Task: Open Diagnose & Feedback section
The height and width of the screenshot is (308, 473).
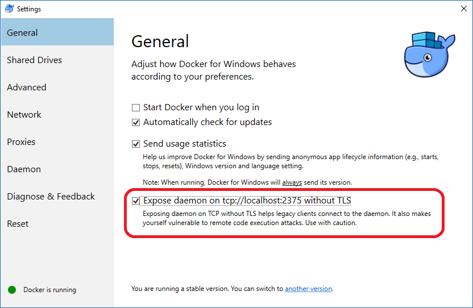Action: click(51, 197)
